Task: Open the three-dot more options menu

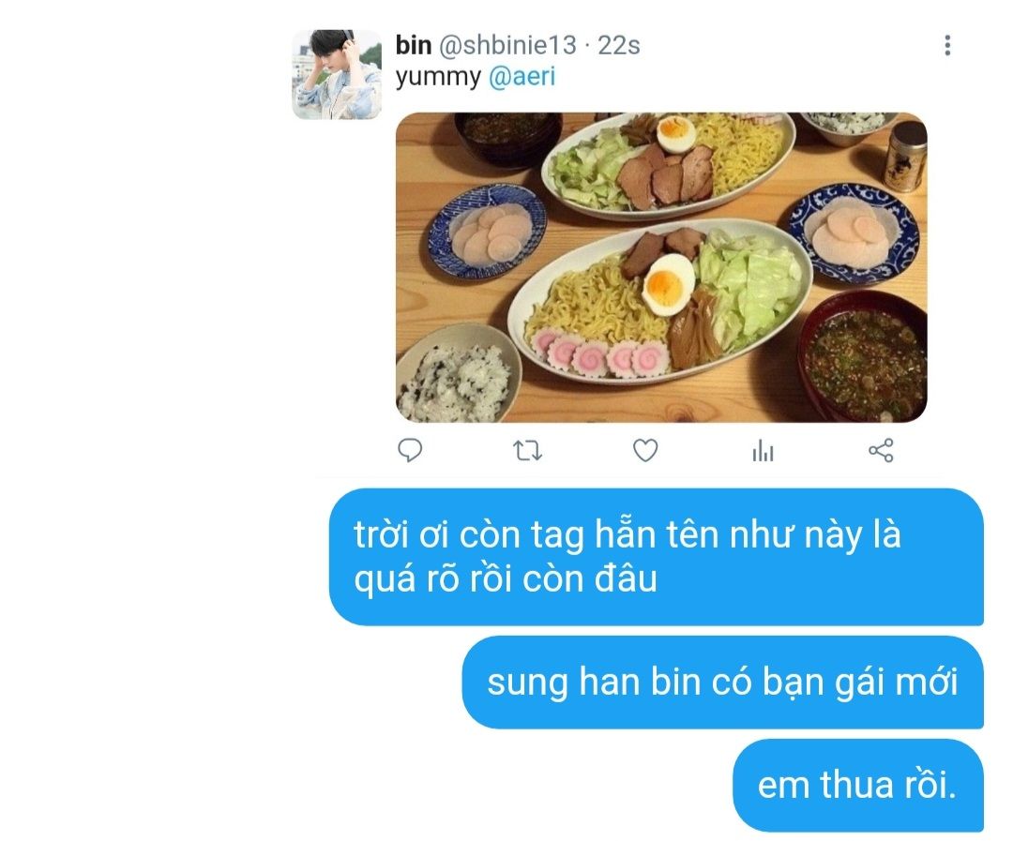Action: (x=947, y=45)
